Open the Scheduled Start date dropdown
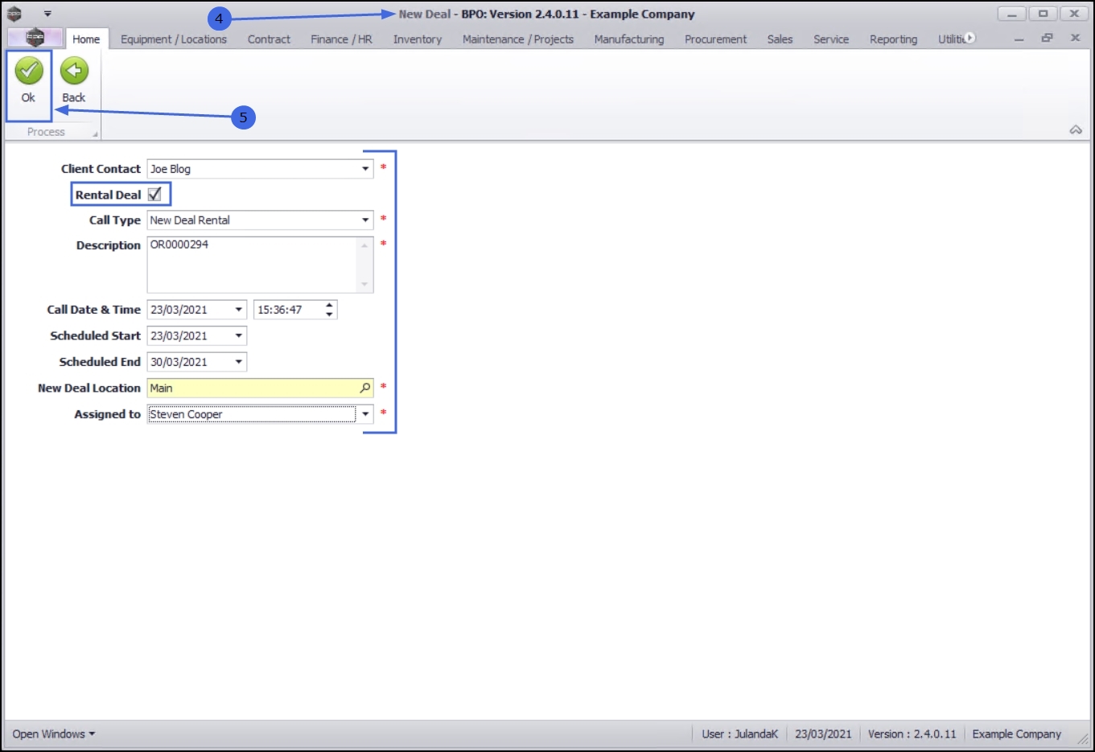1095x752 pixels. [x=239, y=336]
